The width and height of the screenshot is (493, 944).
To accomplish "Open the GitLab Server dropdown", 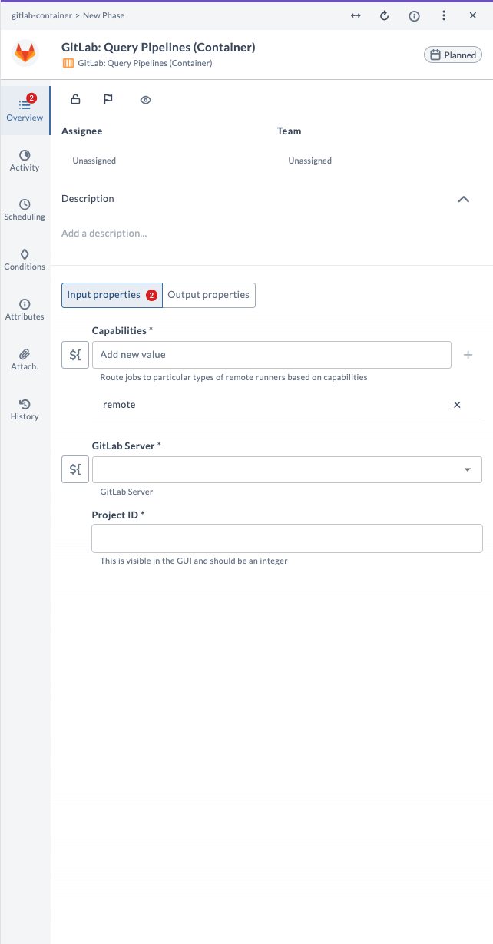I will click(287, 469).
